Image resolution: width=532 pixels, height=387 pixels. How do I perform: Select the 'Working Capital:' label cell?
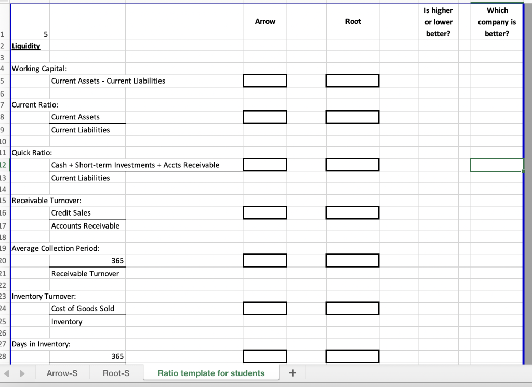pos(39,69)
